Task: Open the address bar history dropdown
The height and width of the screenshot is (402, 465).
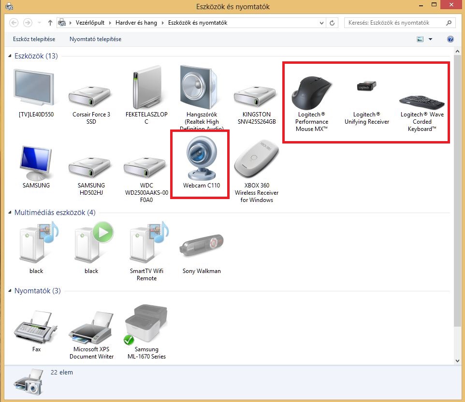Action: 321,23
